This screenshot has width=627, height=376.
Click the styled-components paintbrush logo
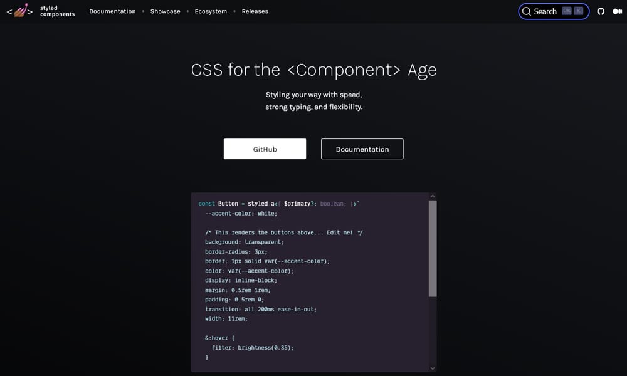pyautogui.click(x=19, y=11)
